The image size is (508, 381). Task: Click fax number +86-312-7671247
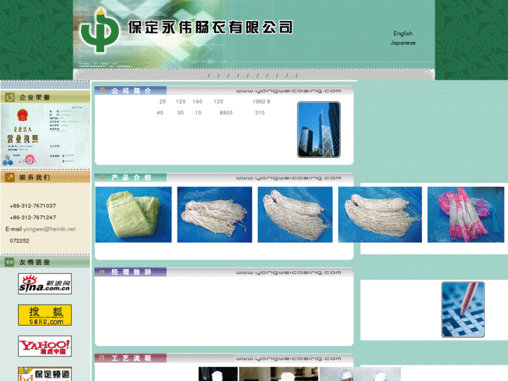click(33, 217)
